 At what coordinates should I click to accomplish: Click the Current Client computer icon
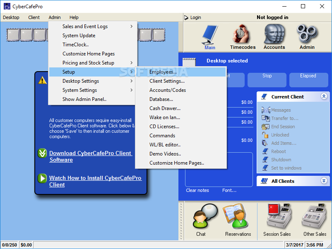pyautogui.click(x=264, y=97)
